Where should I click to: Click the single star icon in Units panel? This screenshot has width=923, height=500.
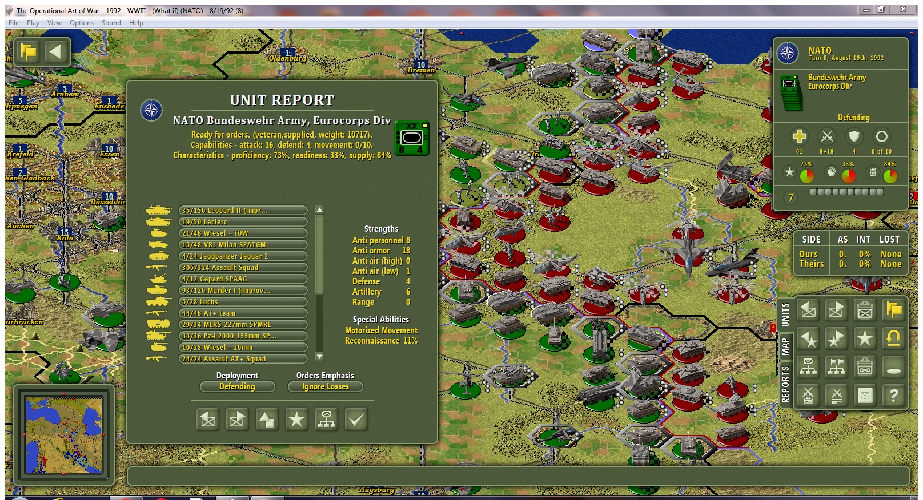click(865, 338)
